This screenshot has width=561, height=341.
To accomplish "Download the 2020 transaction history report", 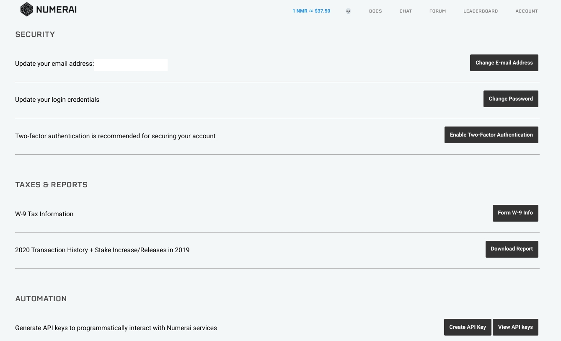I will pyautogui.click(x=512, y=249).
